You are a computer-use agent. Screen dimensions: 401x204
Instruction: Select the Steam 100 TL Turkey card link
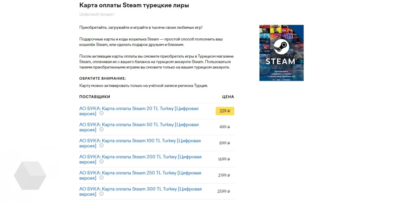pyautogui.click(x=140, y=140)
